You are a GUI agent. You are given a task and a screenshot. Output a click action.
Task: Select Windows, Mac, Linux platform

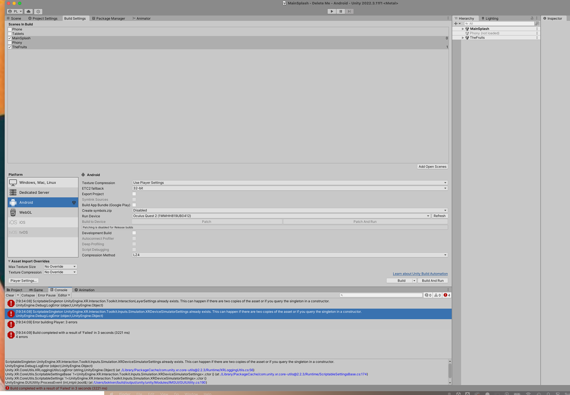[x=43, y=182]
